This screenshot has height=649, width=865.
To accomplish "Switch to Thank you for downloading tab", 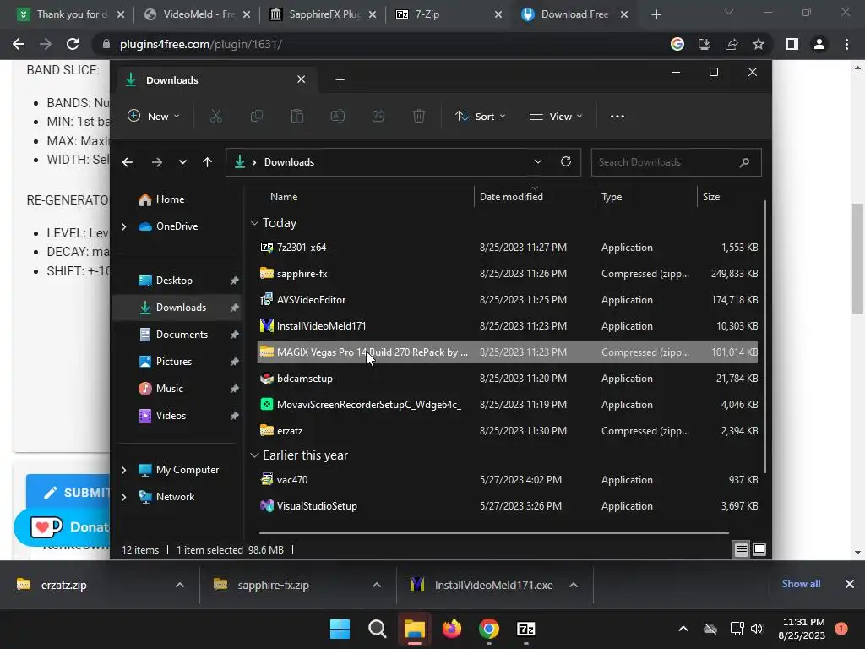I will point(70,14).
